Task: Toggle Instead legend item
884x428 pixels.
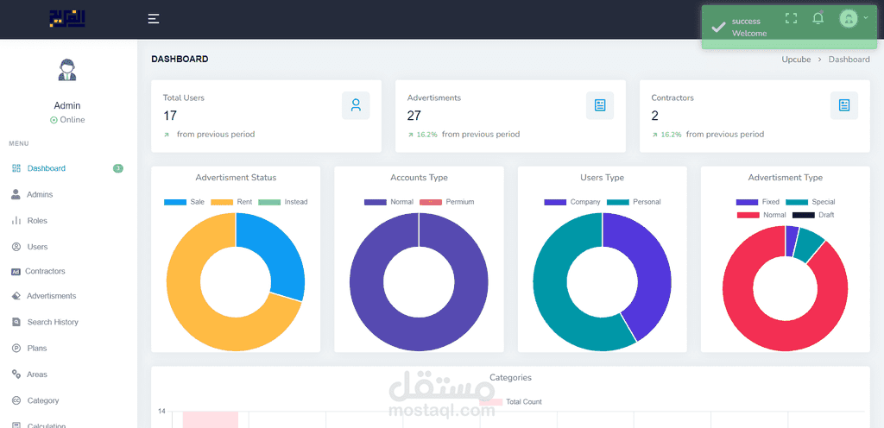Action: pos(283,202)
